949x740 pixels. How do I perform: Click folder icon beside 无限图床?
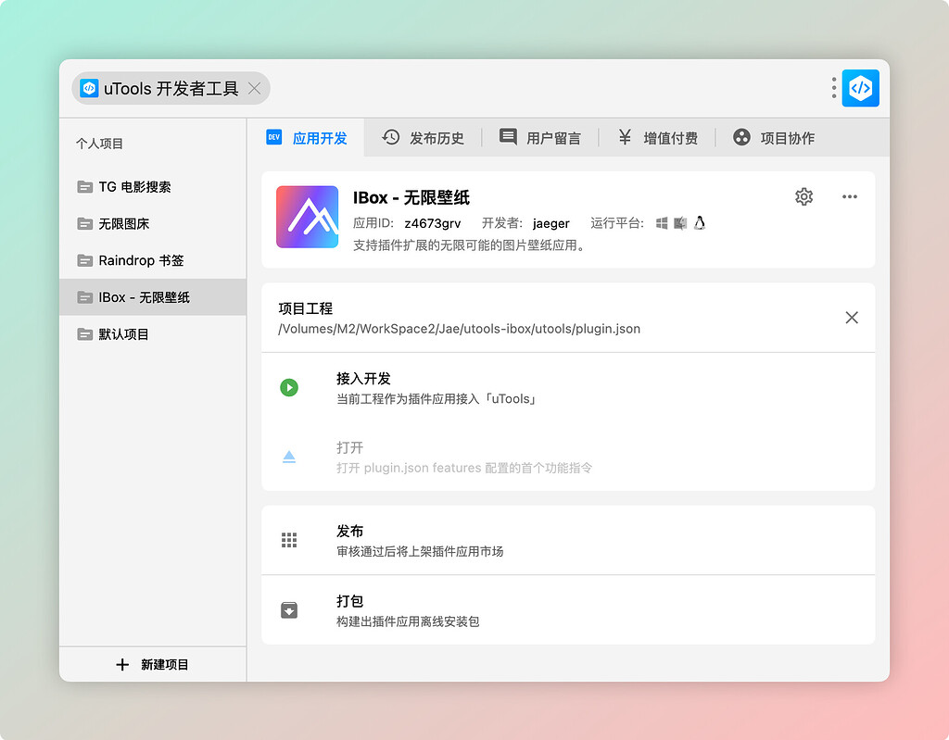pos(84,224)
